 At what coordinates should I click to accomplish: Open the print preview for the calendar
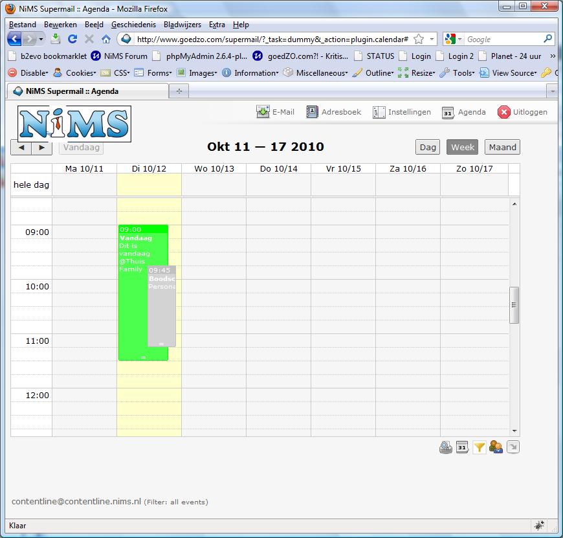point(446,447)
